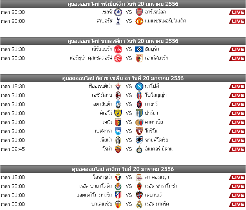Click the Serie A section header

(x=123, y=78)
